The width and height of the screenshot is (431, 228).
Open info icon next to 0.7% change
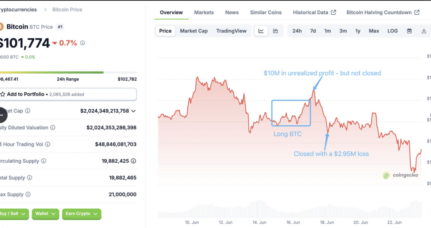[x=82, y=43]
